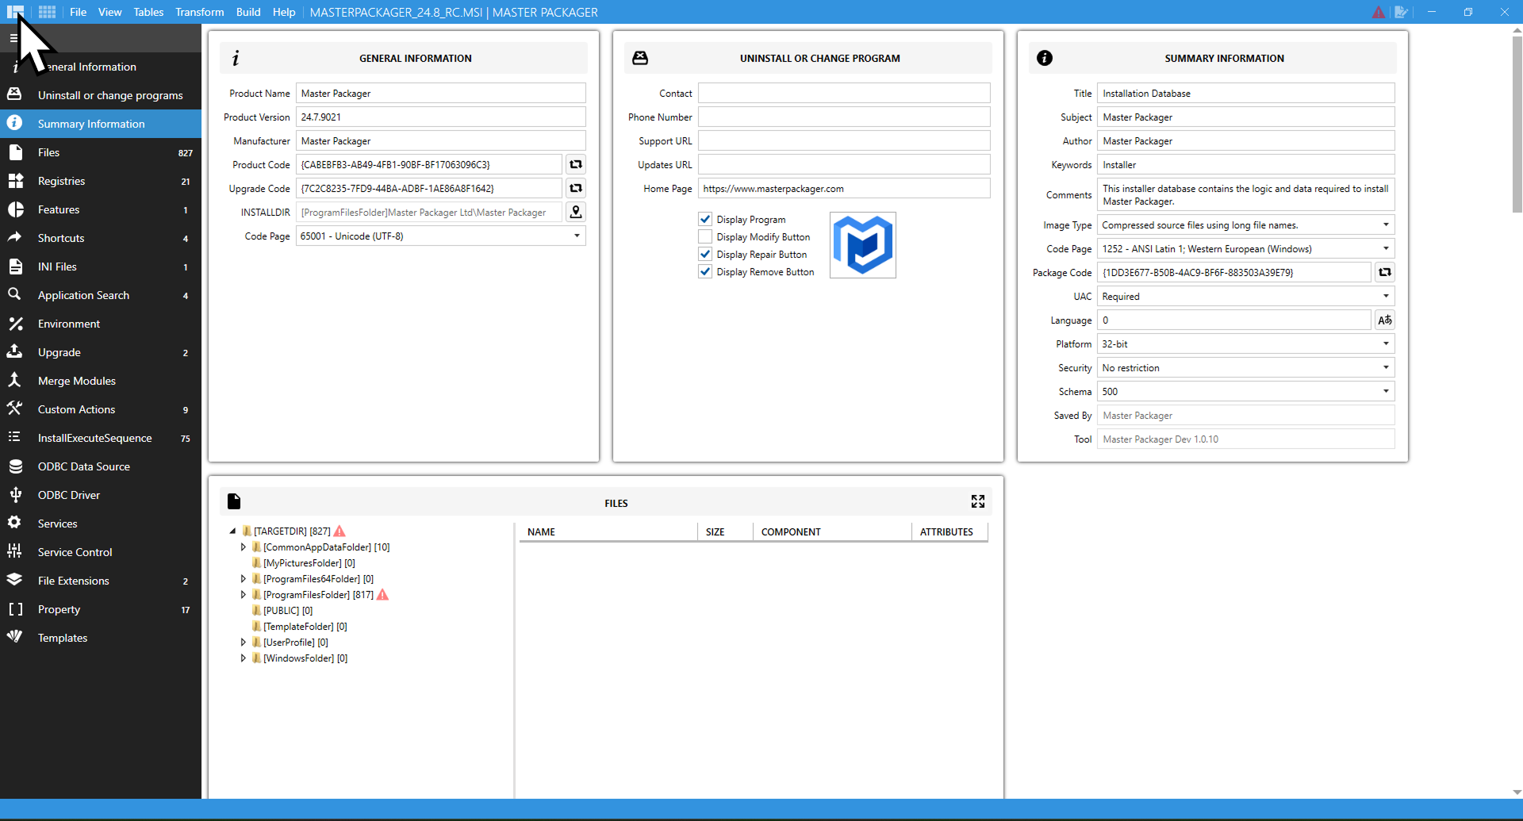This screenshot has height=821, width=1523.
Task: Open the Build menu
Action: [x=248, y=12]
